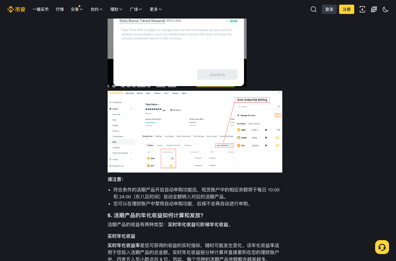Click the 请注意: note label
Image resolution: width=396 pixels, height=261 pixels.
tap(116, 179)
